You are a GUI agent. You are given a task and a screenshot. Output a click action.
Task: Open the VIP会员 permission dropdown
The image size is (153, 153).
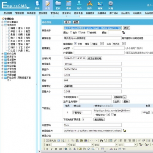tap(148, 112)
